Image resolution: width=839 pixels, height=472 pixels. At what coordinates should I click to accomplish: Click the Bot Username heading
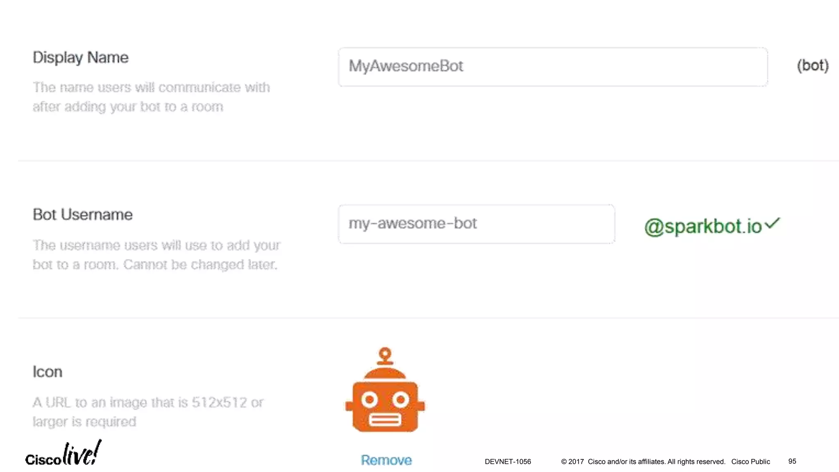83,215
